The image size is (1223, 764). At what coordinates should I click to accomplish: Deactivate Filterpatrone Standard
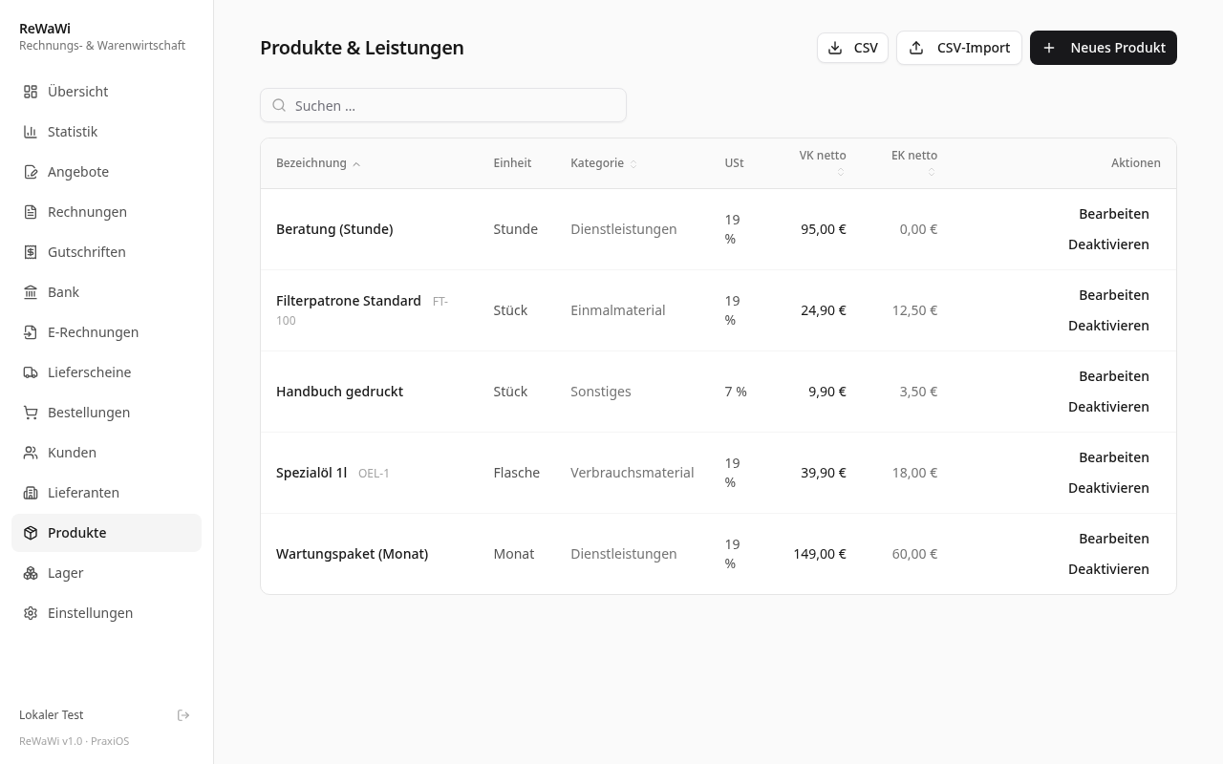1108,326
